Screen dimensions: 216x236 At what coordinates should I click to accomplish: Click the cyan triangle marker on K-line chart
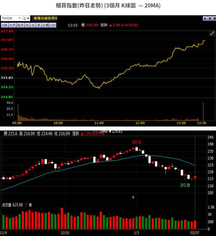pos(133,197)
